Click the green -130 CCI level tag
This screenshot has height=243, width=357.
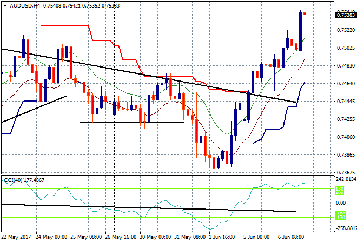point(340,218)
